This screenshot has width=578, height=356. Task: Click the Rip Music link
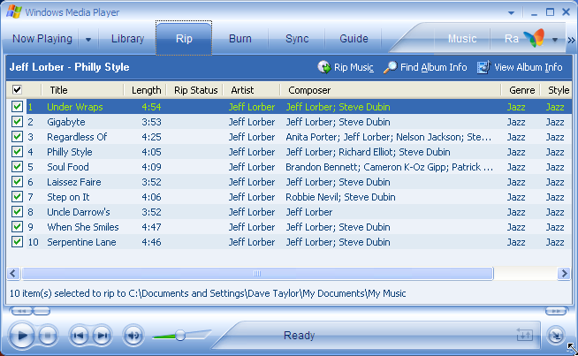(354, 67)
